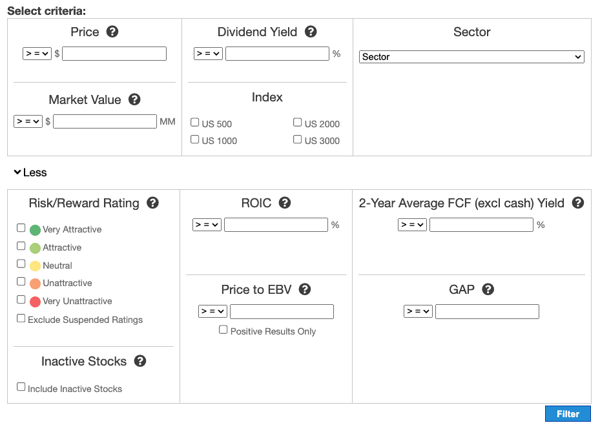Open the ROIC comparison operator dropdown
The height and width of the screenshot is (434, 600).
(207, 225)
